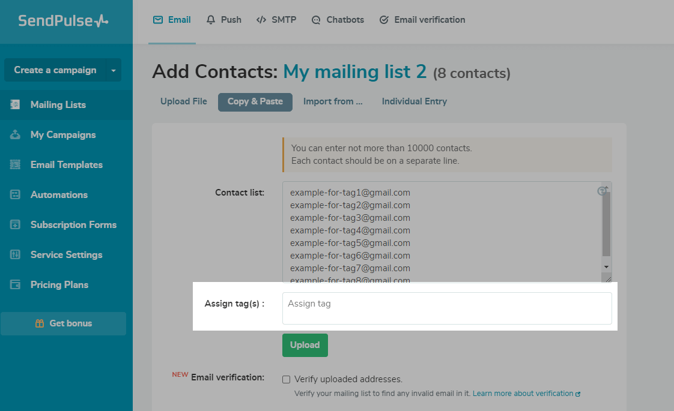This screenshot has height=411, width=674.
Task: Select the Individual Entry tab
Action: click(x=414, y=101)
